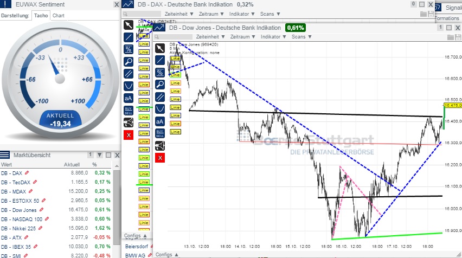The image size is (462, 258).
Task: Click the Marktübersicht scroll up arrow
Action: [117, 166]
